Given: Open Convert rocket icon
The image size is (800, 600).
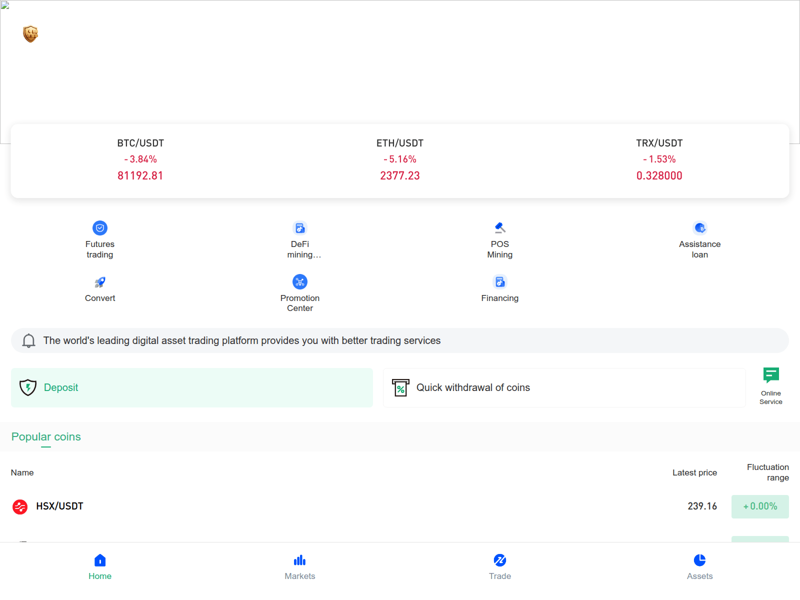Looking at the screenshot, I should 100,282.
